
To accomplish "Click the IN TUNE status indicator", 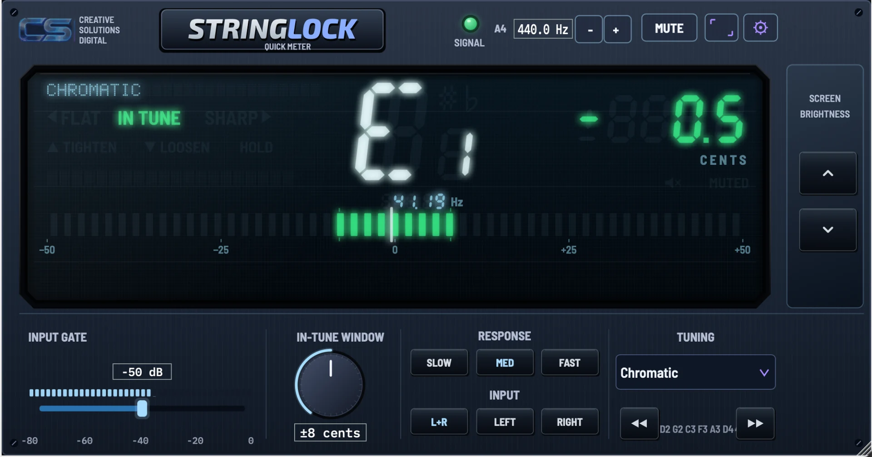I will (x=149, y=118).
